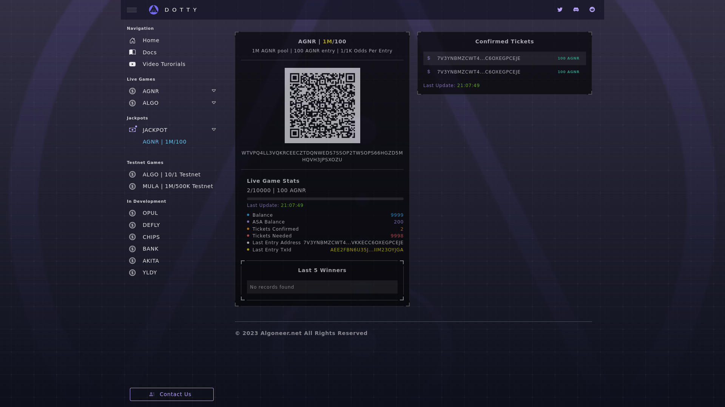The image size is (725, 407).
Task: Click the Docs book icon
Action: 133,52
